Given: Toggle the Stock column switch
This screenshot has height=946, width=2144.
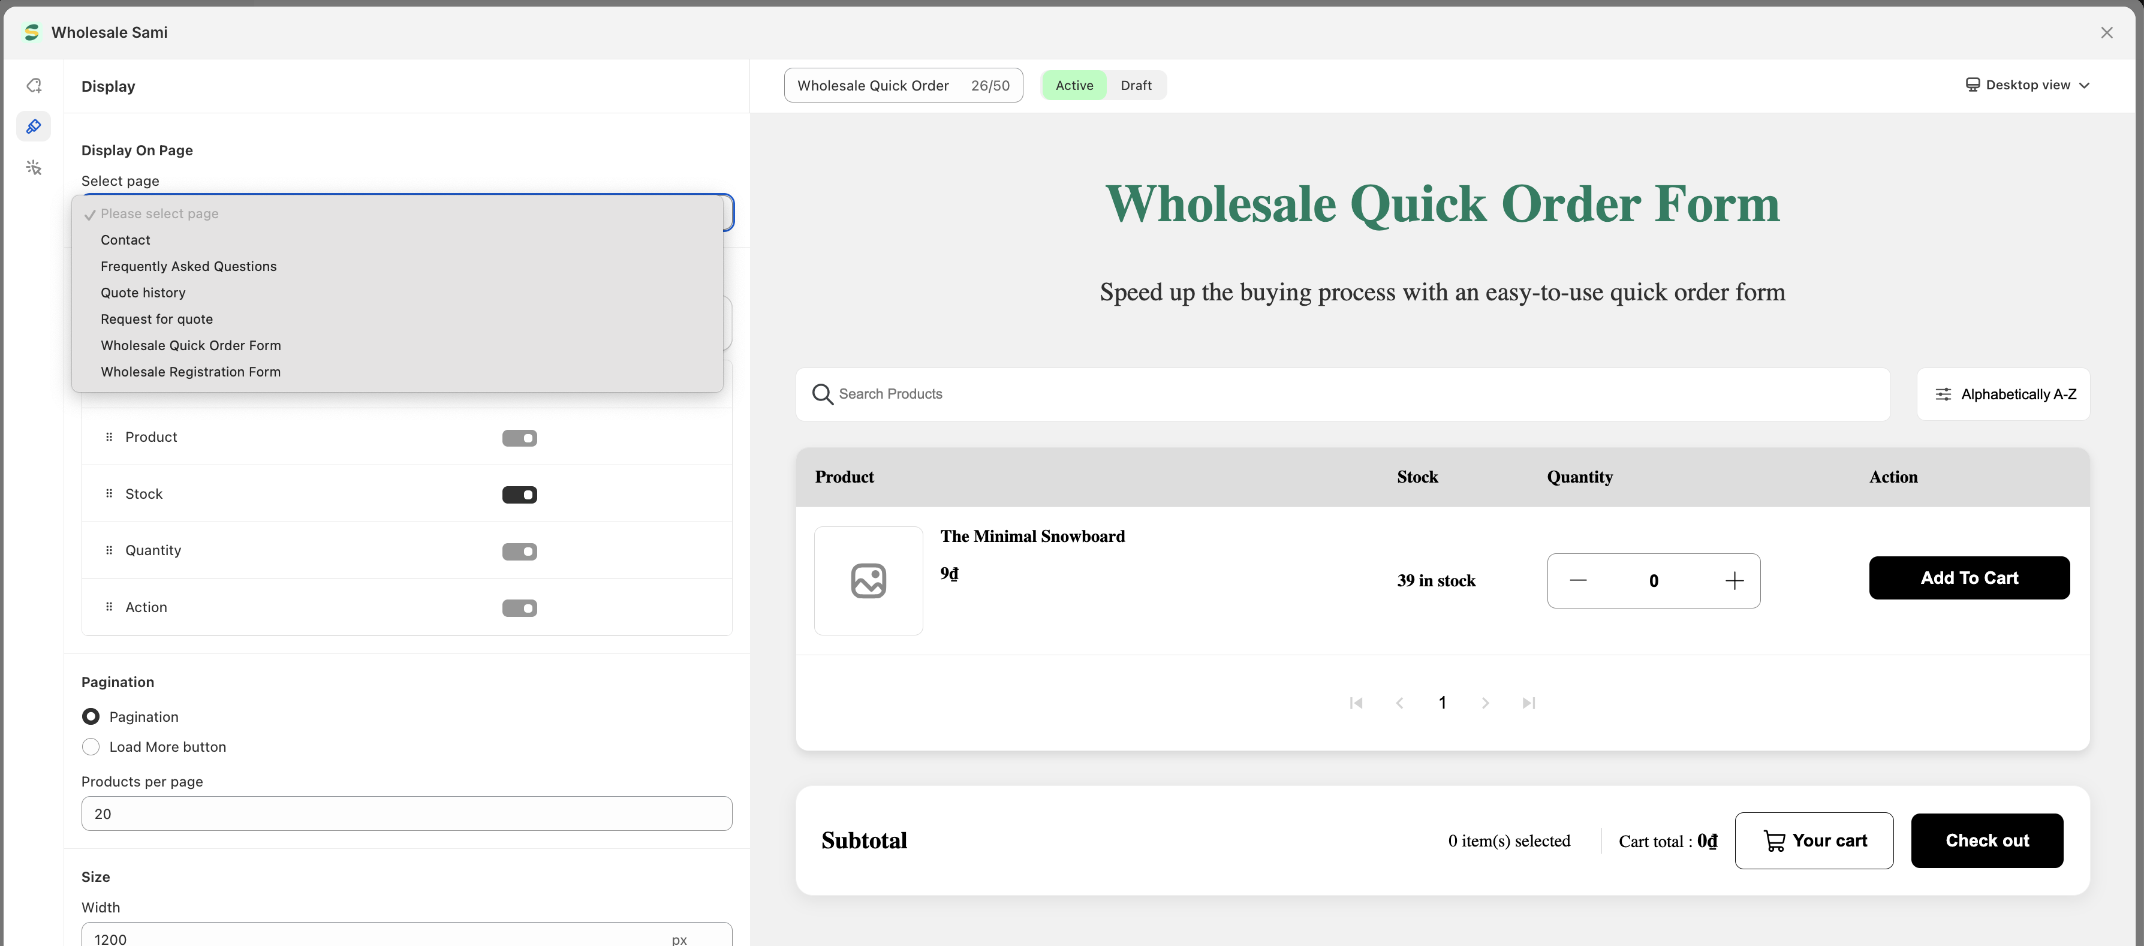Looking at the screenshot, I should click(x=519, y=495).
